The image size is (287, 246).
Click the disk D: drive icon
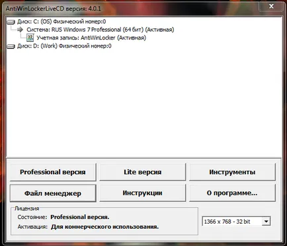click(x=11, y=46)
